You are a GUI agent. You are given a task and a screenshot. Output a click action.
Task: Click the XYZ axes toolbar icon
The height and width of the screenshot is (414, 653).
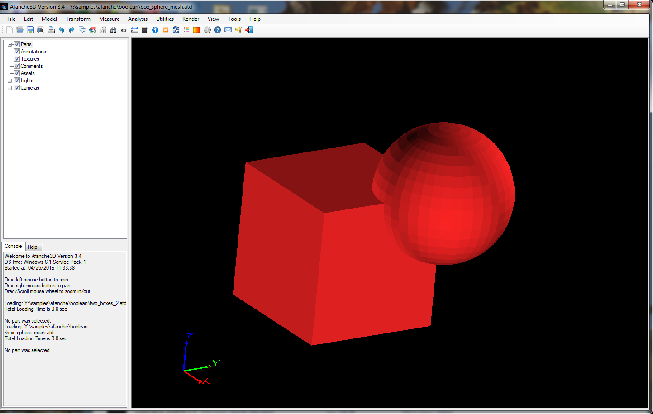[x=124, y=30]
